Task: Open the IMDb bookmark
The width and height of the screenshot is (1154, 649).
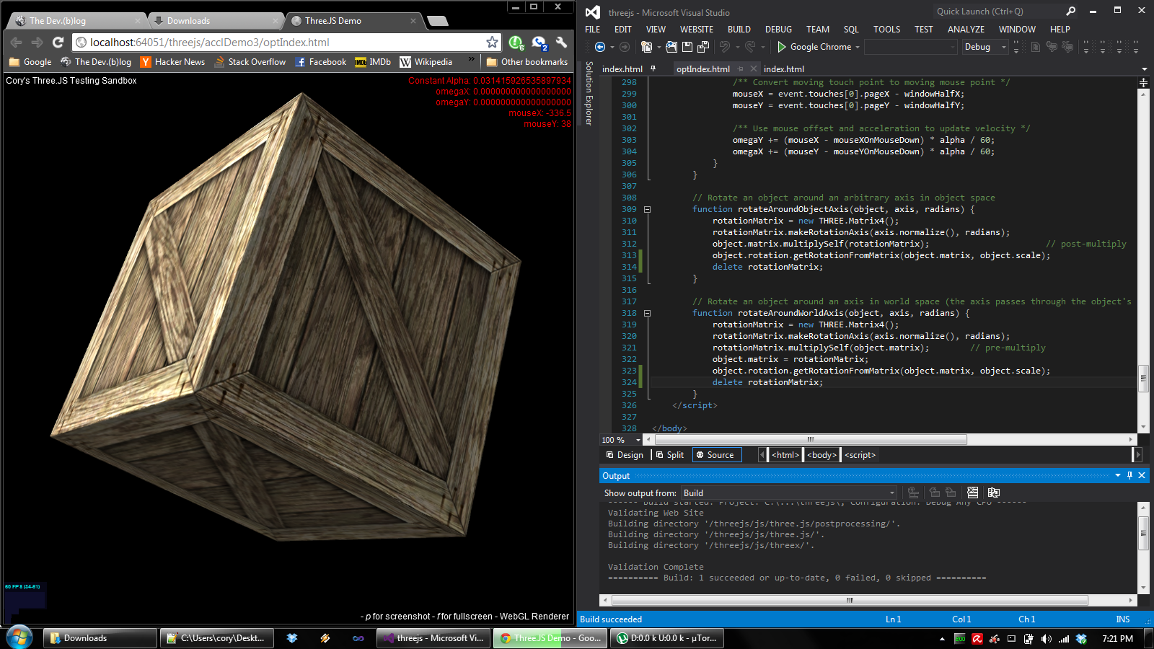Action: click(373, 62)
